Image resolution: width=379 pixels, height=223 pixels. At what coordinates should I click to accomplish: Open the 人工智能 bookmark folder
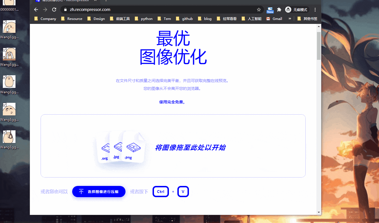[251, 19]
